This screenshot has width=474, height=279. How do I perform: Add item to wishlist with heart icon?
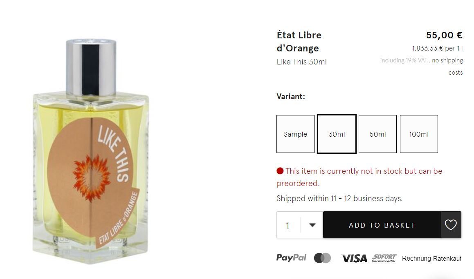(451, 225)
